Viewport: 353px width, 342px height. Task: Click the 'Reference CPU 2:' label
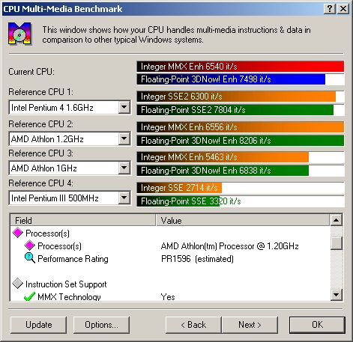point(41,124)
